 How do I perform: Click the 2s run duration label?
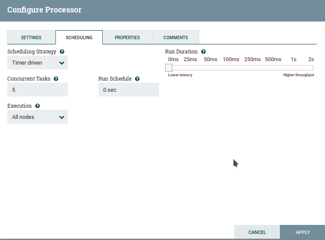[311, 59]
